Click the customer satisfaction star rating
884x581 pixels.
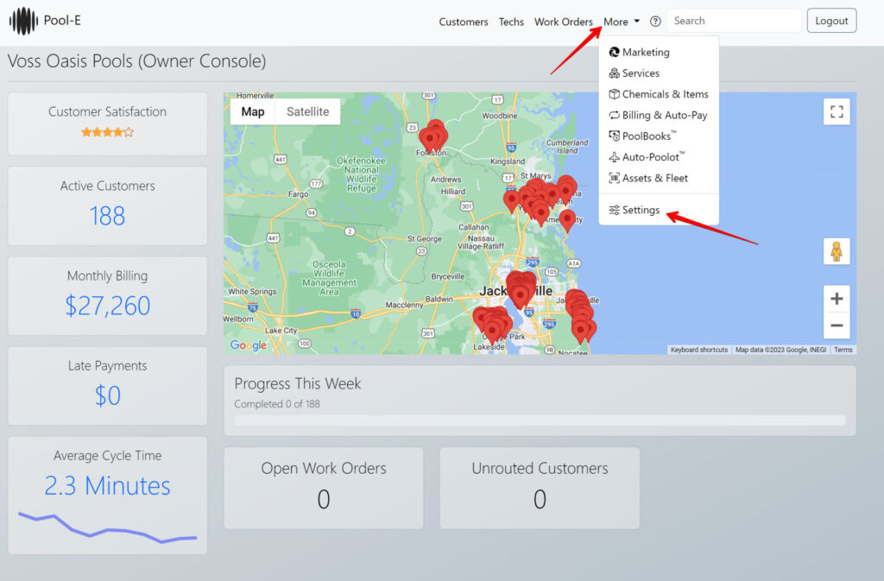coord(107,132)
